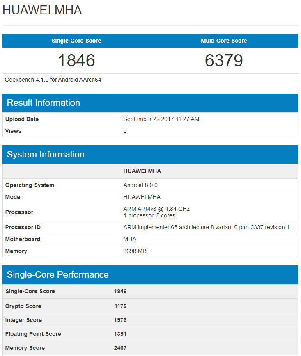Select the Crypto Score value 1172

pos(120,306)
